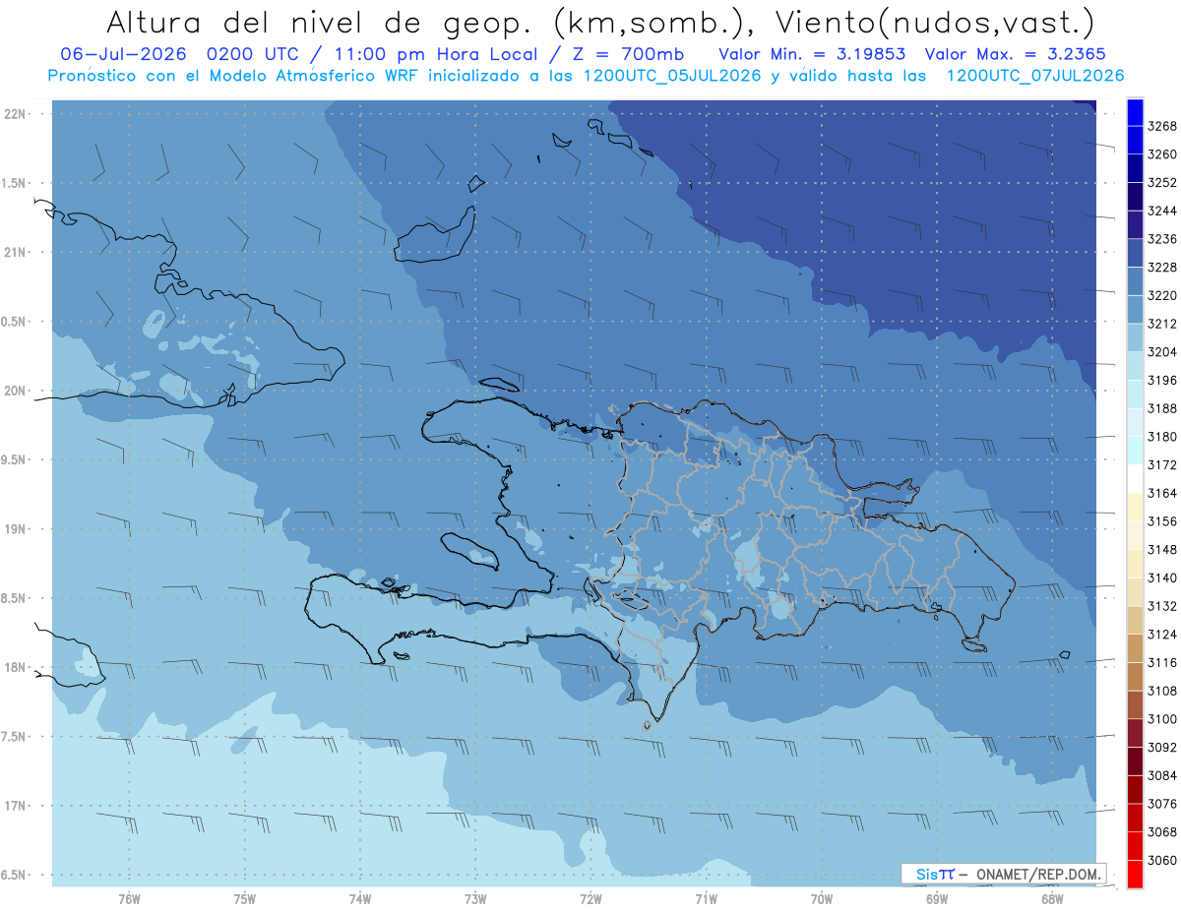This screenshot has width=1181, height=912.
Task: Click the '17N' latitude label
Action: 17,806
